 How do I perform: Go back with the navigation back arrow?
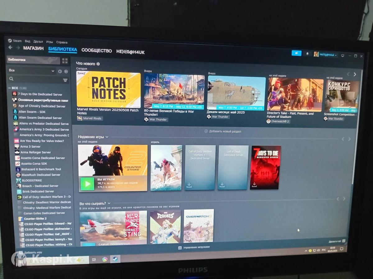pyautogui.click(x=10, y=47)
